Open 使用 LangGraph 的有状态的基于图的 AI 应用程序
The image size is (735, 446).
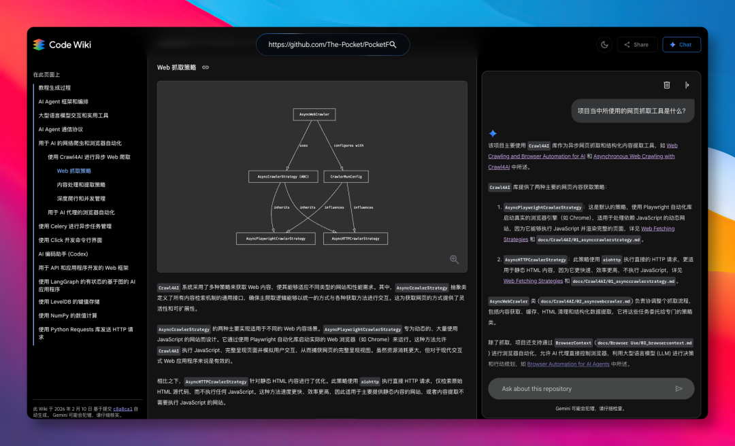click(86, 286)
